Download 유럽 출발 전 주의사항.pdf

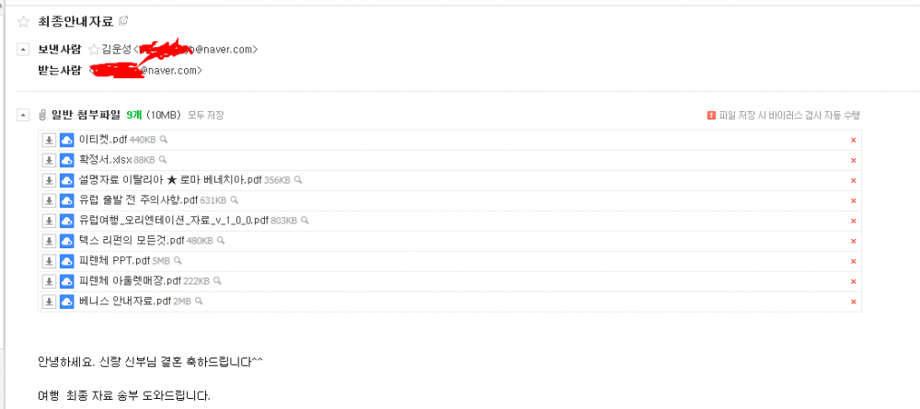coord(50,200)
